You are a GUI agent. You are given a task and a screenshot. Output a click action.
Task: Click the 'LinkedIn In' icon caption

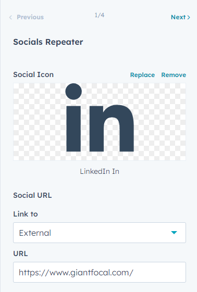coord(100,171)
